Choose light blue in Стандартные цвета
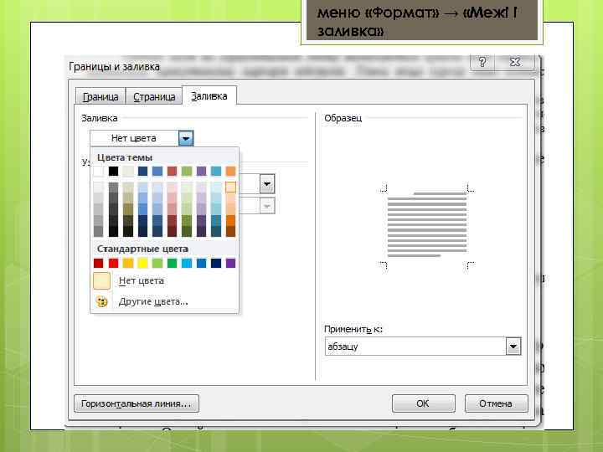Viewport: 603px width, 452px height. [187, 264]
